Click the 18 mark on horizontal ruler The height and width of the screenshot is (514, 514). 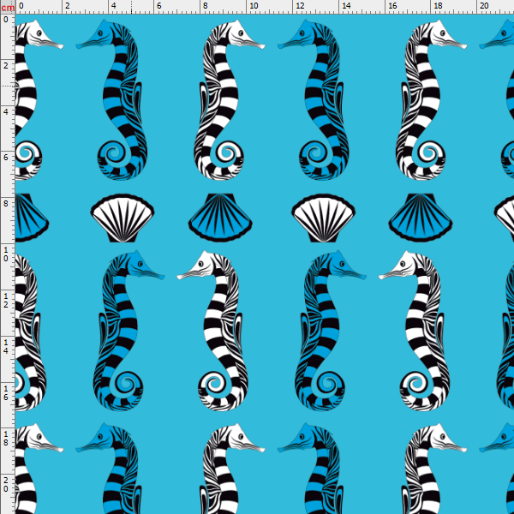click(438, 6)
